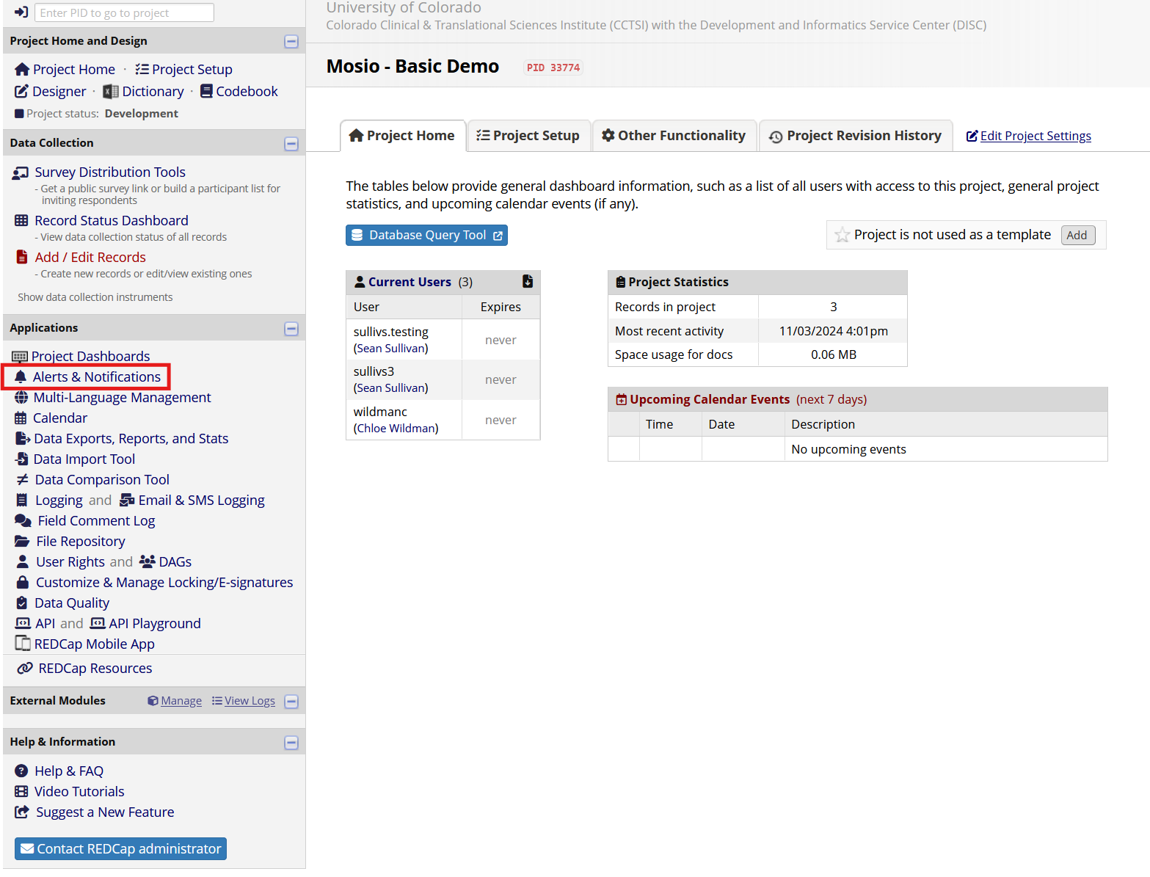Click the Survey Distribution Tools icon
The width and height of the screenshot is (1150, 877).
coord(21,173)
